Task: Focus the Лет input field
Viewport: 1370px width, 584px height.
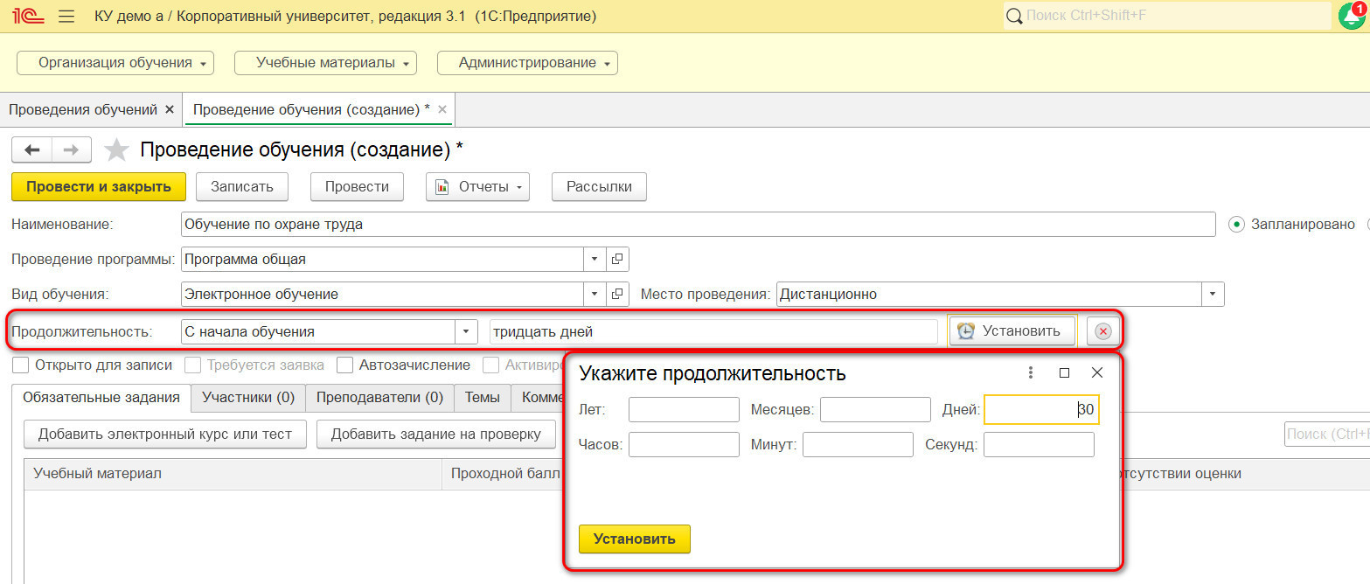Action: click(x=684, y=409)
